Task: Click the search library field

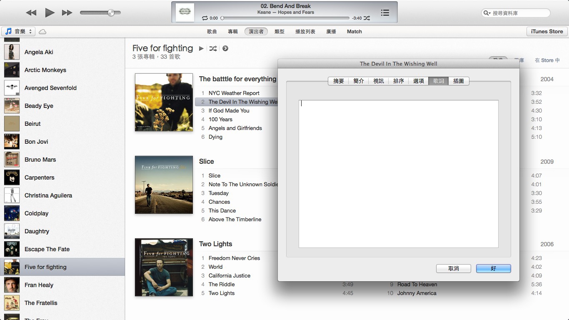Action: pyautogui.click(x=516, y=13)
